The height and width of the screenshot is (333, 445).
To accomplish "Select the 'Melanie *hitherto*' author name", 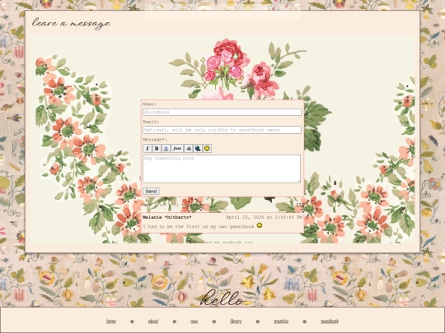I will pos(166,217).
